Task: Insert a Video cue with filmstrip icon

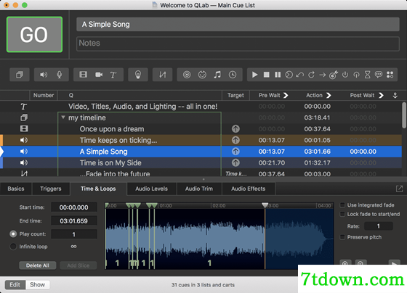Action: pos(84,75)
